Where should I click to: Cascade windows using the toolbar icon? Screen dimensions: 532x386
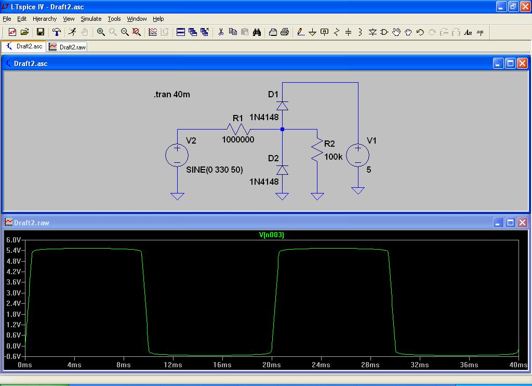click(x=193, y=32)
